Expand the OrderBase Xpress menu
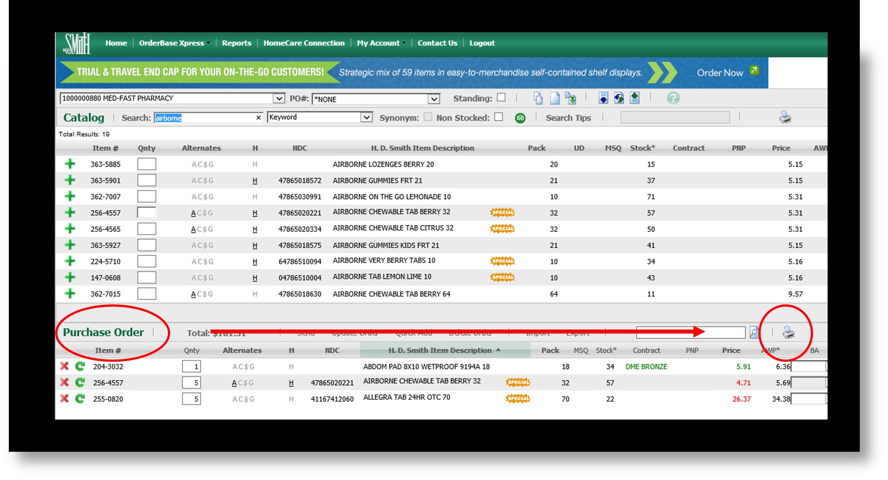The image size is (888, 480). [174, 43]
